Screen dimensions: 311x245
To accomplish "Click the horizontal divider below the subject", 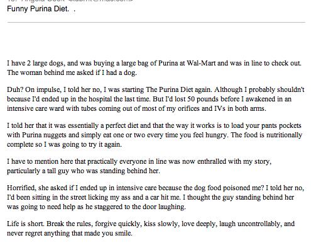I will (156, 22).
